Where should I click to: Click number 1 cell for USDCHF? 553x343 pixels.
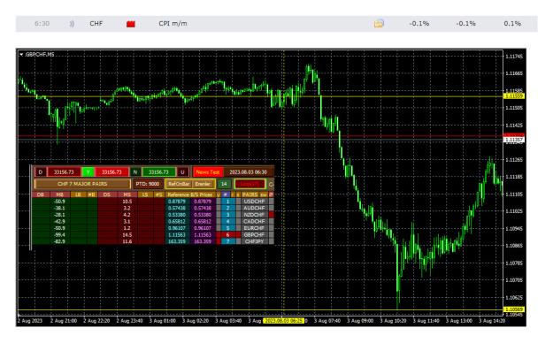[x=227, y=202]
